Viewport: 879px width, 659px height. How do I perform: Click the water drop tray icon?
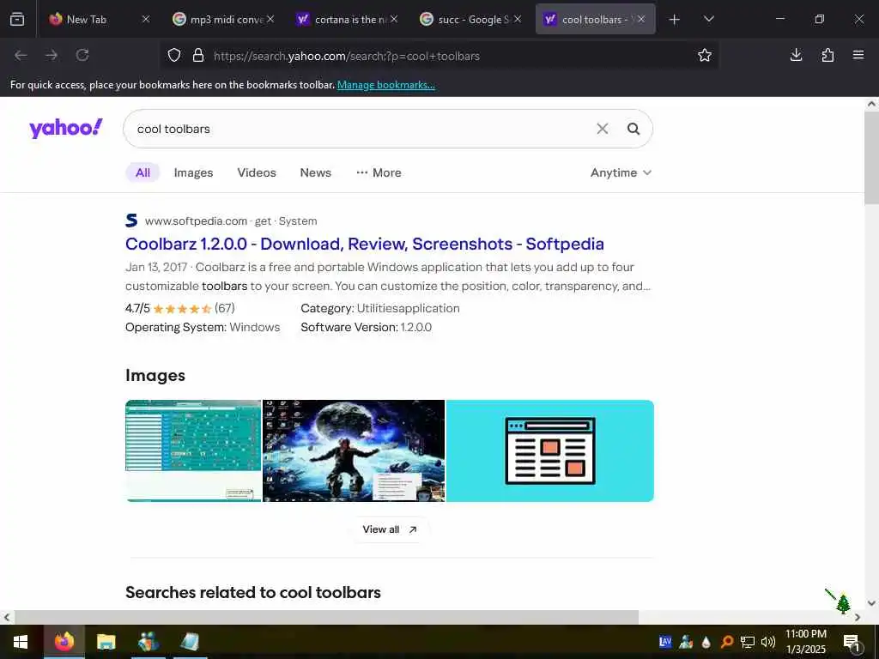pyautogui.click(x=706, y=642)
